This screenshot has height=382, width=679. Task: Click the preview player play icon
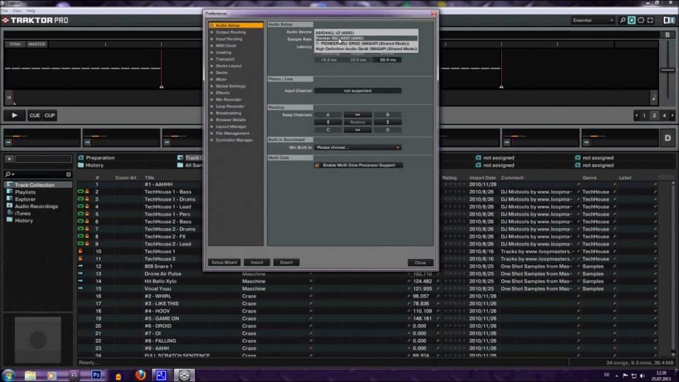pyautogui.click(x=9, y=159)
